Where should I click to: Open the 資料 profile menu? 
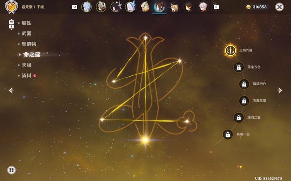point(26,76)
